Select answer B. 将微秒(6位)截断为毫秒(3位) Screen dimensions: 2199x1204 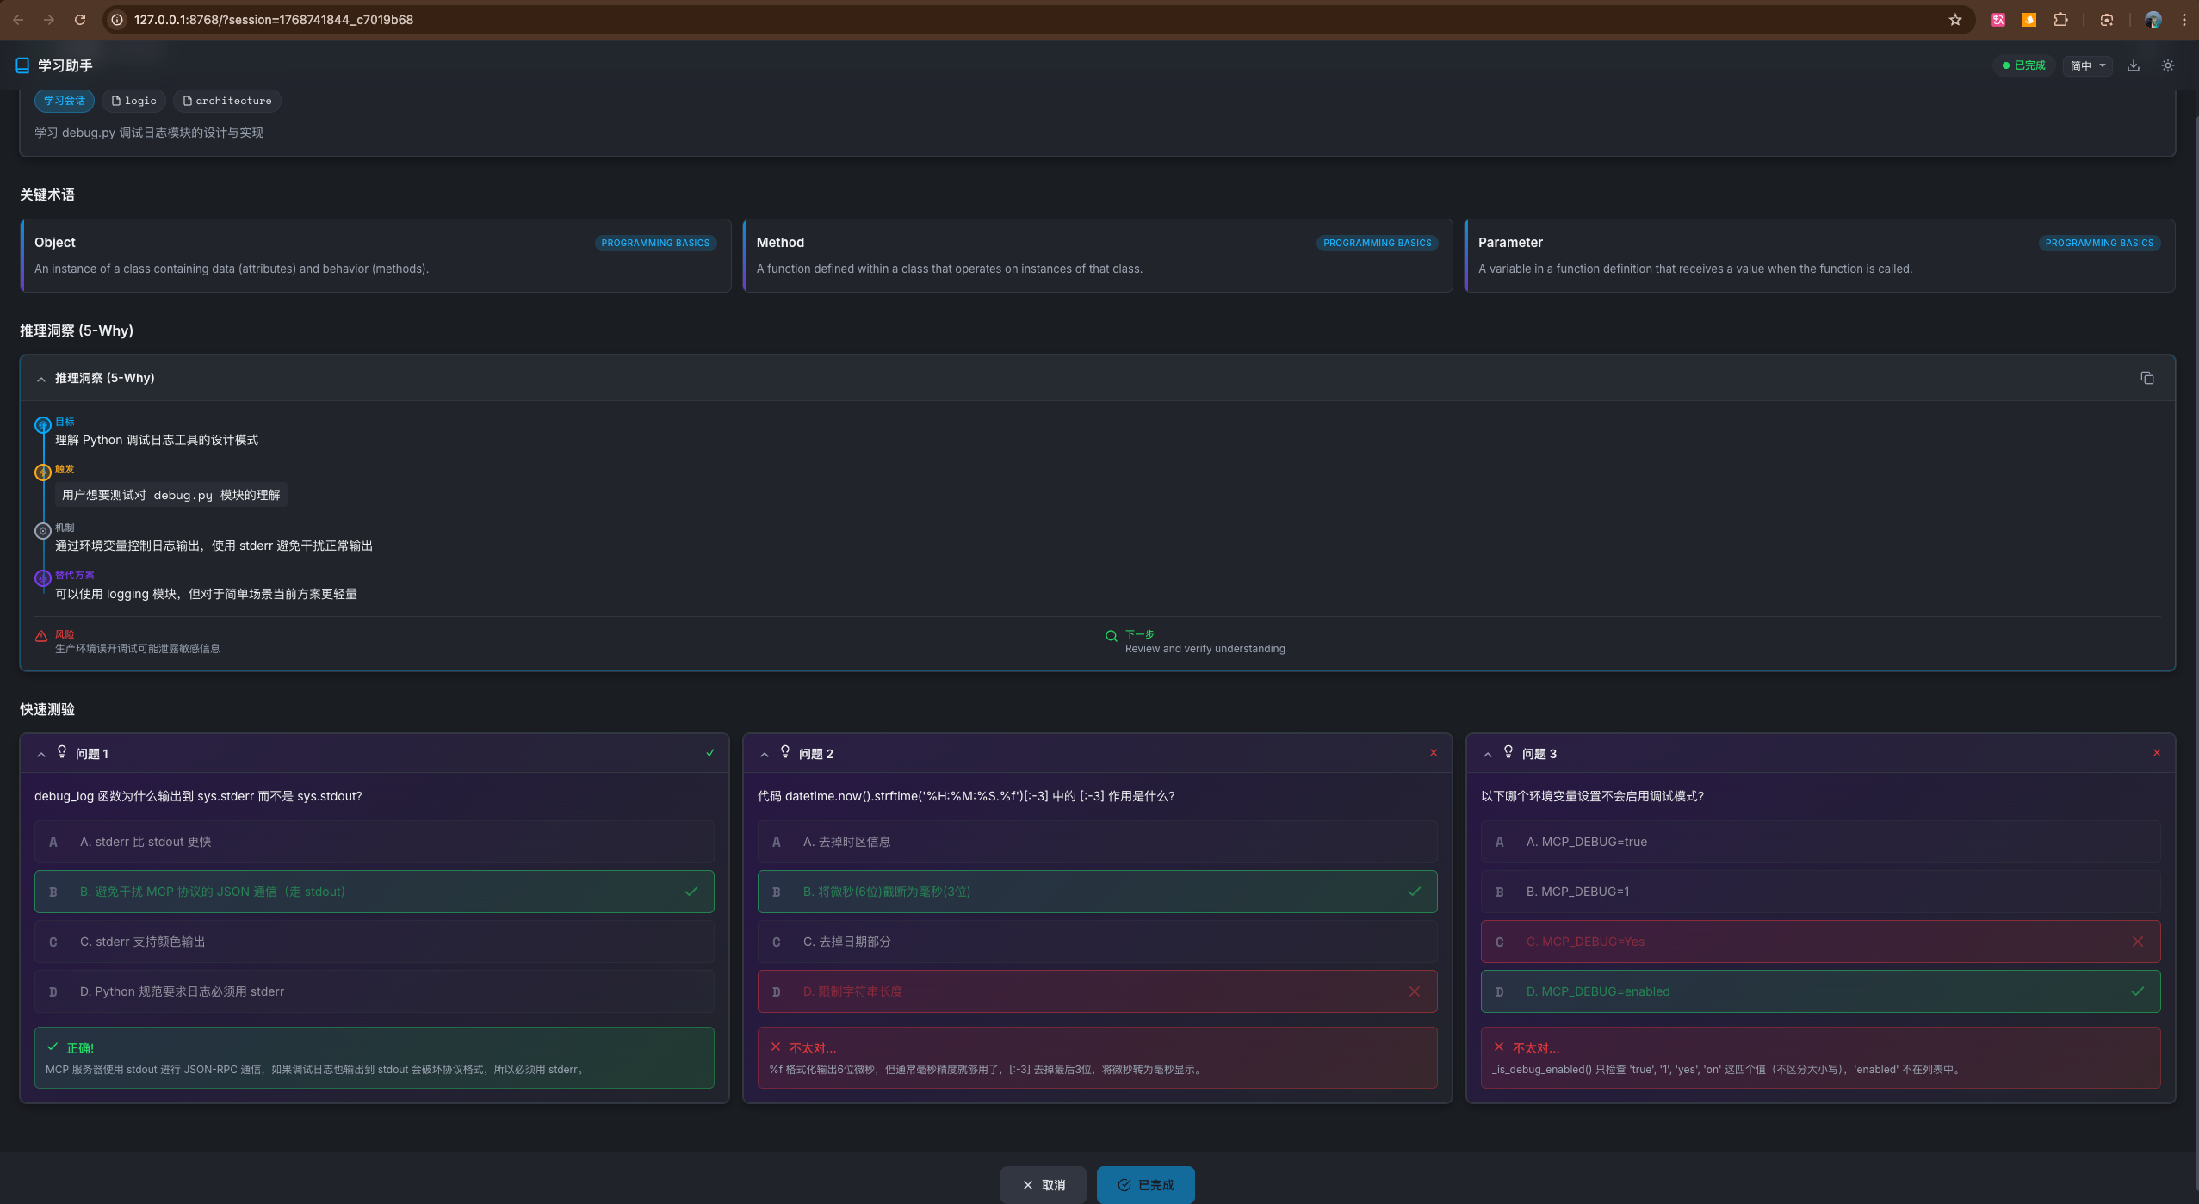click(x=1098, y=892)
